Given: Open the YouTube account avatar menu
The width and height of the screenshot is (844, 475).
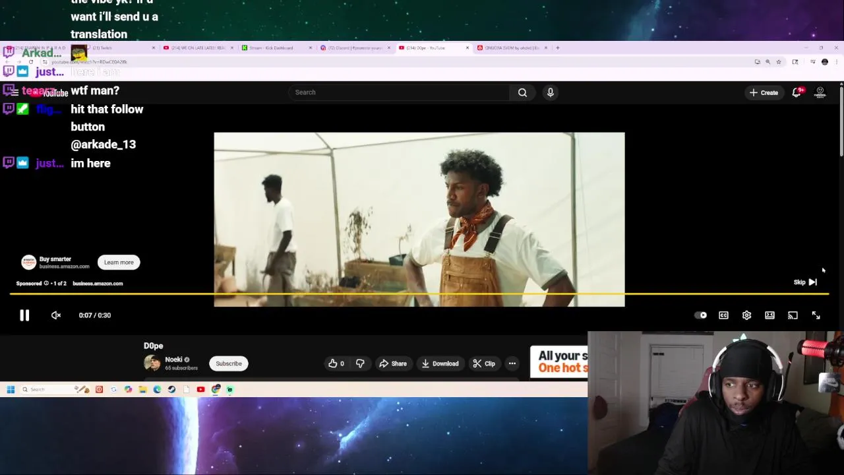Looking at the screenshot, I should [x=820, y=92].
